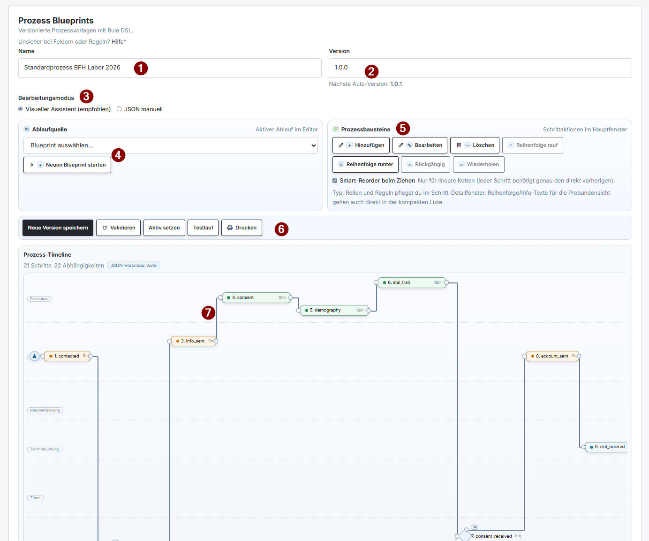This screenshot has height=541, width=649.
Task: Click Wiederholen redo button
Action: pos(479,164)
